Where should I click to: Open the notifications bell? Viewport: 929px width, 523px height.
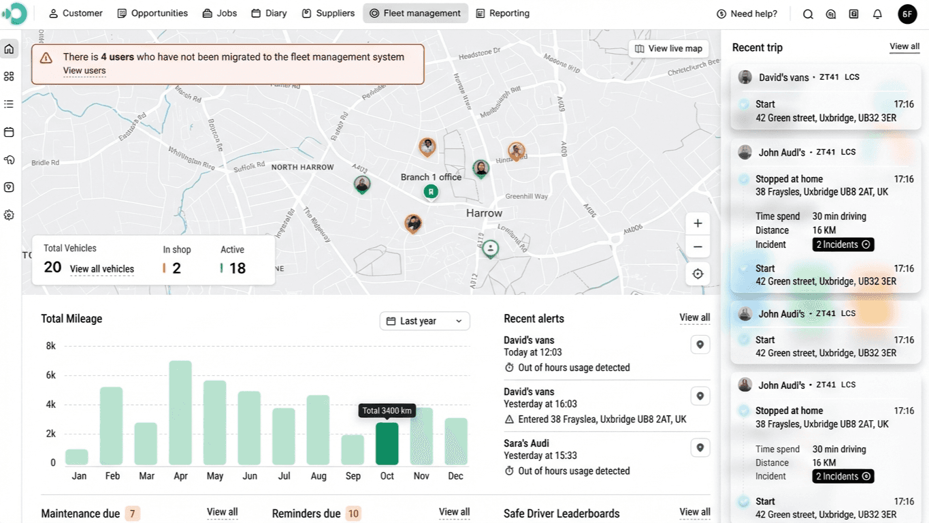pos(877,14)
